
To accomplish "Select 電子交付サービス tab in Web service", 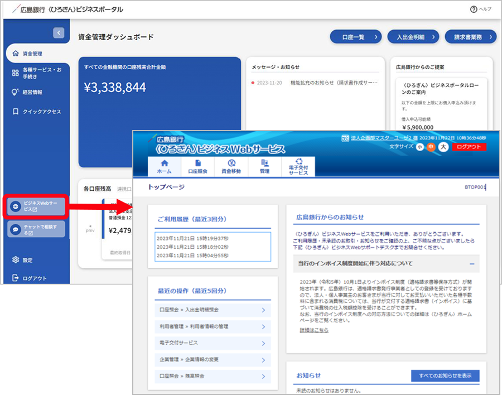I will pyautogui.click(x=298, y=167).
